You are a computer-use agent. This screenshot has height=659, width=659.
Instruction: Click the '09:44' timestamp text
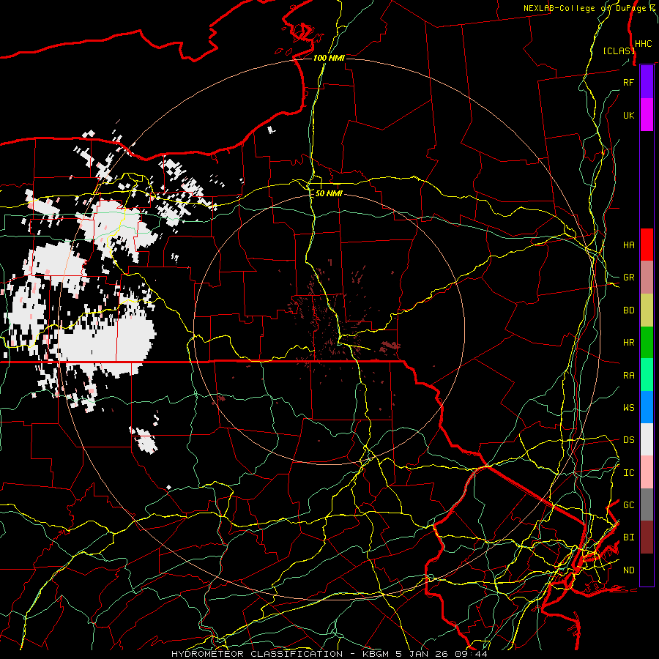[x=472, y=654]
